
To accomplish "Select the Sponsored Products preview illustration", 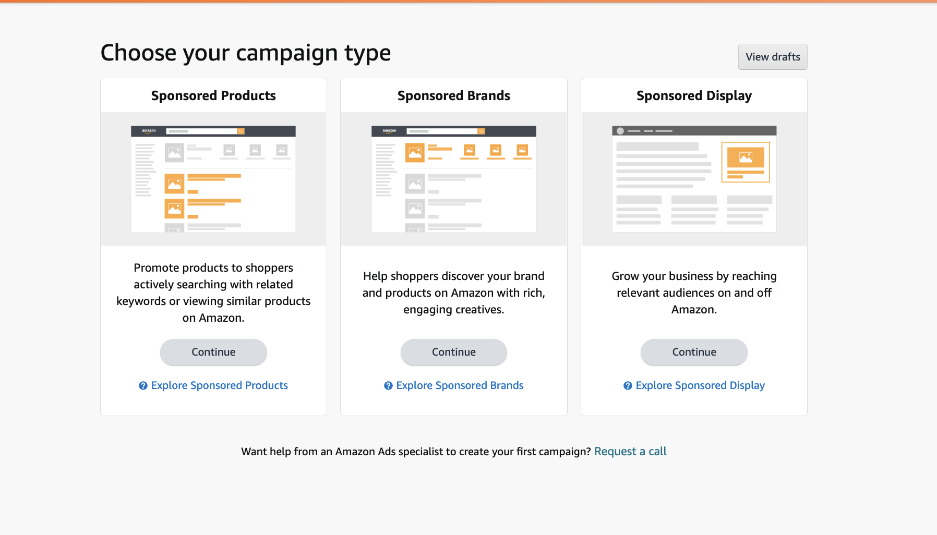I will click(213, 179).
